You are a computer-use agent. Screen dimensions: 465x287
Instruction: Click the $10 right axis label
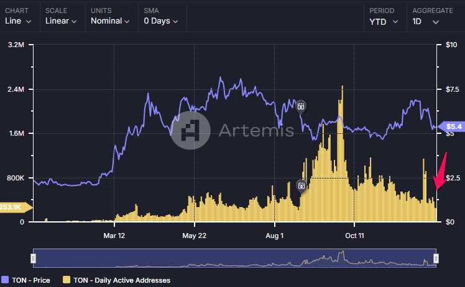pos(451,45)
